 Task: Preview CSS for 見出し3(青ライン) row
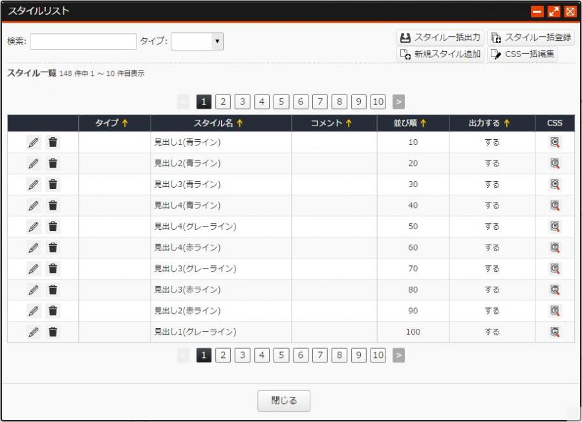coord(555,184)
